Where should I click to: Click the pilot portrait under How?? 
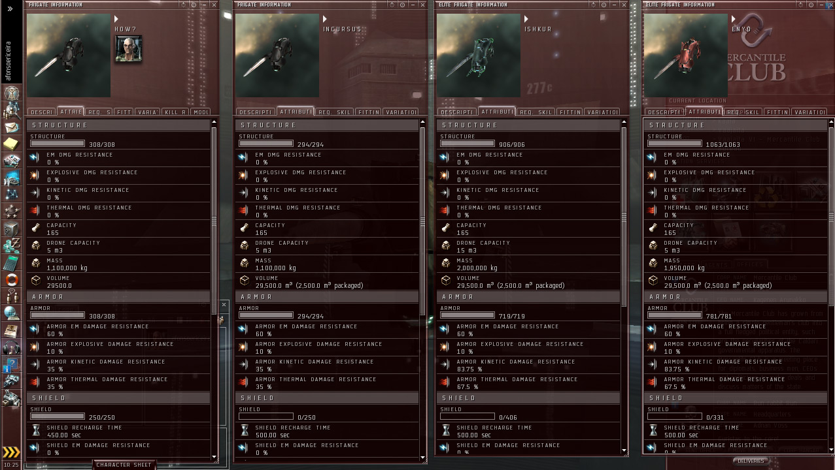click(128, 49)
